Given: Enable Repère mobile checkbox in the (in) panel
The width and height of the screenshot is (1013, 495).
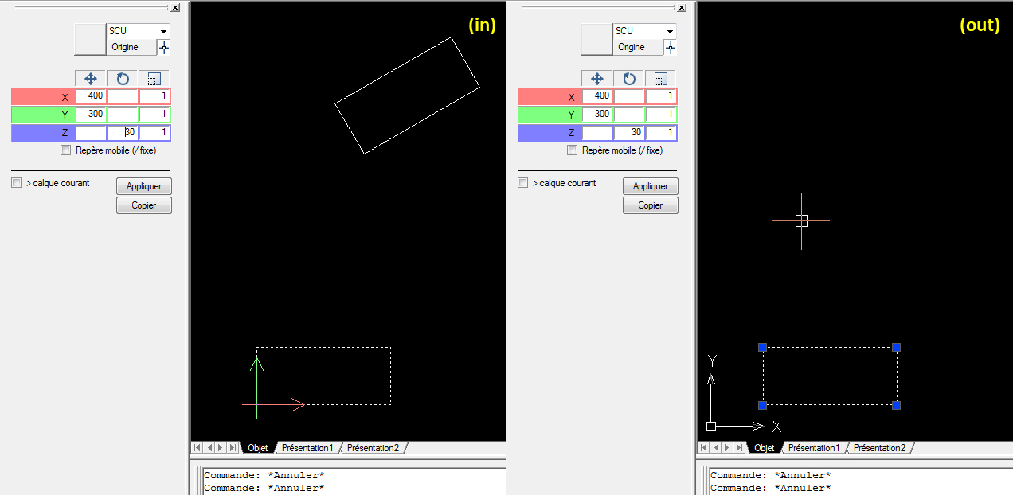Looking at the screenshot, I should click(x=66, y=150).
